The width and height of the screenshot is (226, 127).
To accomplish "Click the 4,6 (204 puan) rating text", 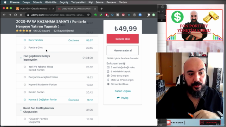I will 42,31.
